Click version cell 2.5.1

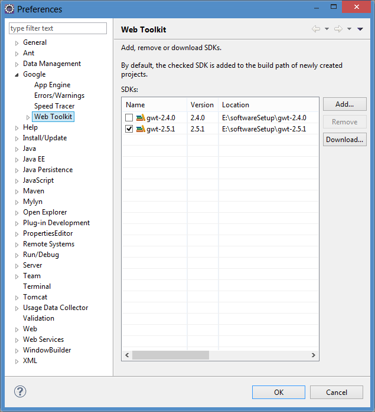[197, 128]
